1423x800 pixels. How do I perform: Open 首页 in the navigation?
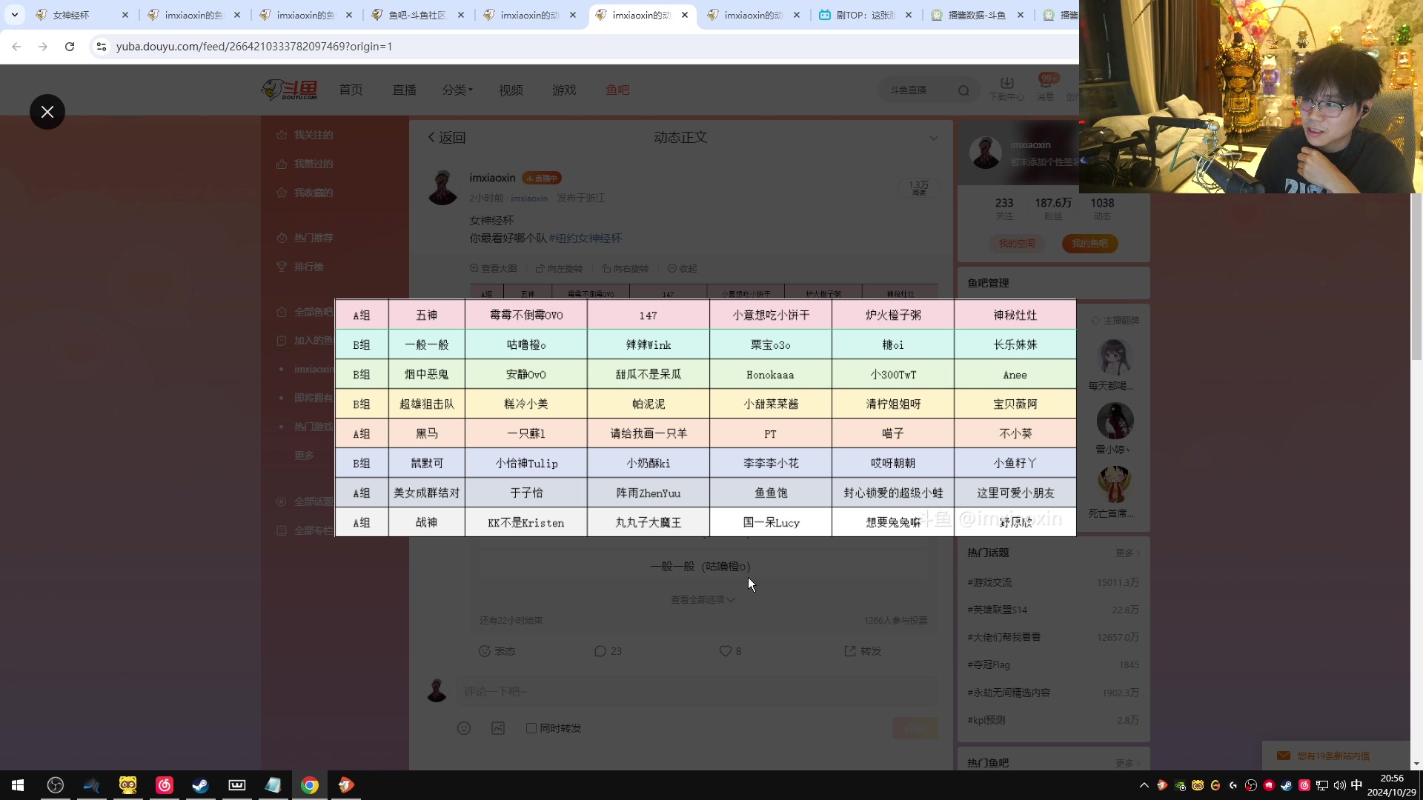coord(351,90)
